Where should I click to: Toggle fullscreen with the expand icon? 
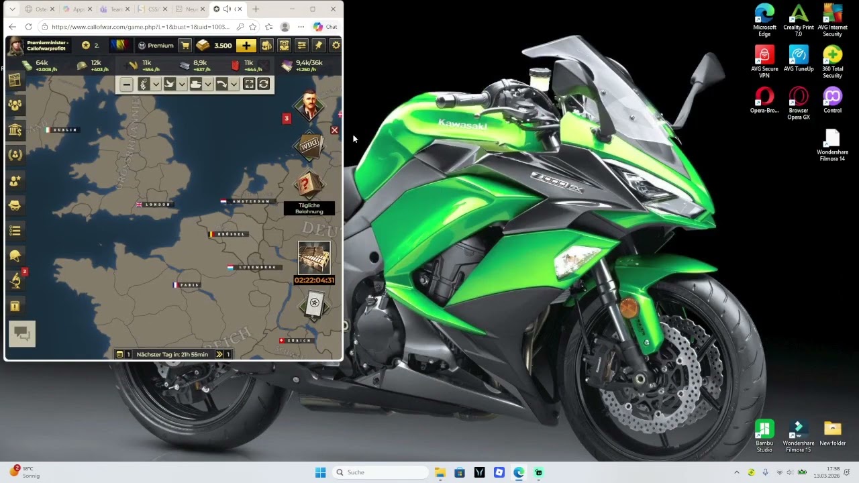point(249,85)
